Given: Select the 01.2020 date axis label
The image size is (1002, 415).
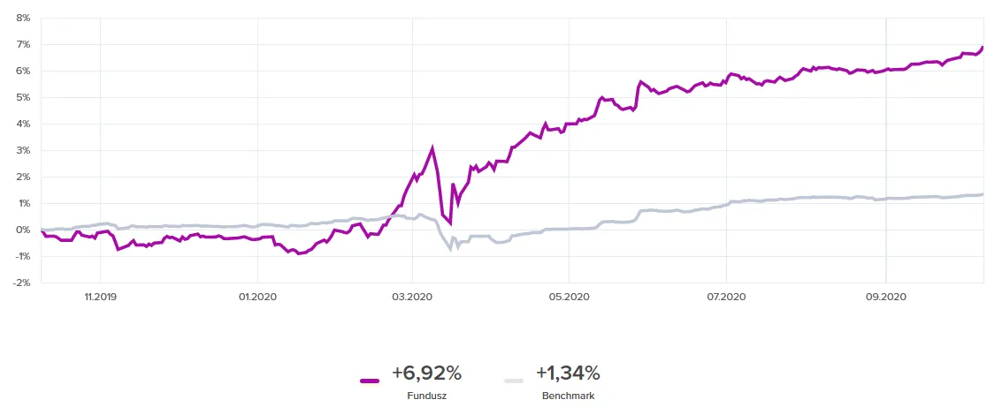Looking at the screenshot, I should pos(256,298).
